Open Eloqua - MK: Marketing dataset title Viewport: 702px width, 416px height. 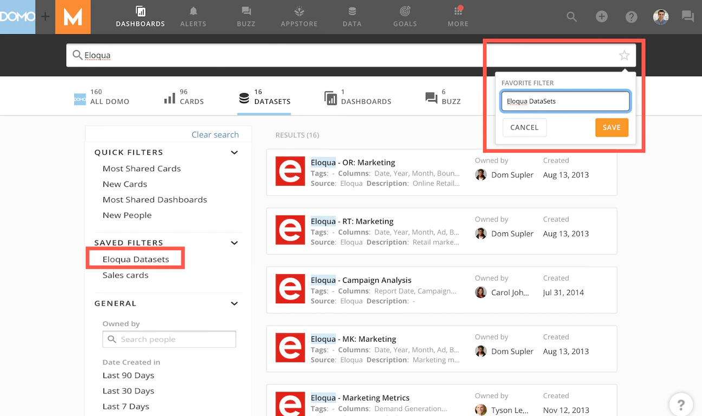point(353,339)
